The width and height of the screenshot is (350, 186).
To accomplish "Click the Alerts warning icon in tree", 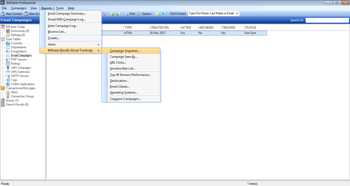I will [x=8, y=92].
